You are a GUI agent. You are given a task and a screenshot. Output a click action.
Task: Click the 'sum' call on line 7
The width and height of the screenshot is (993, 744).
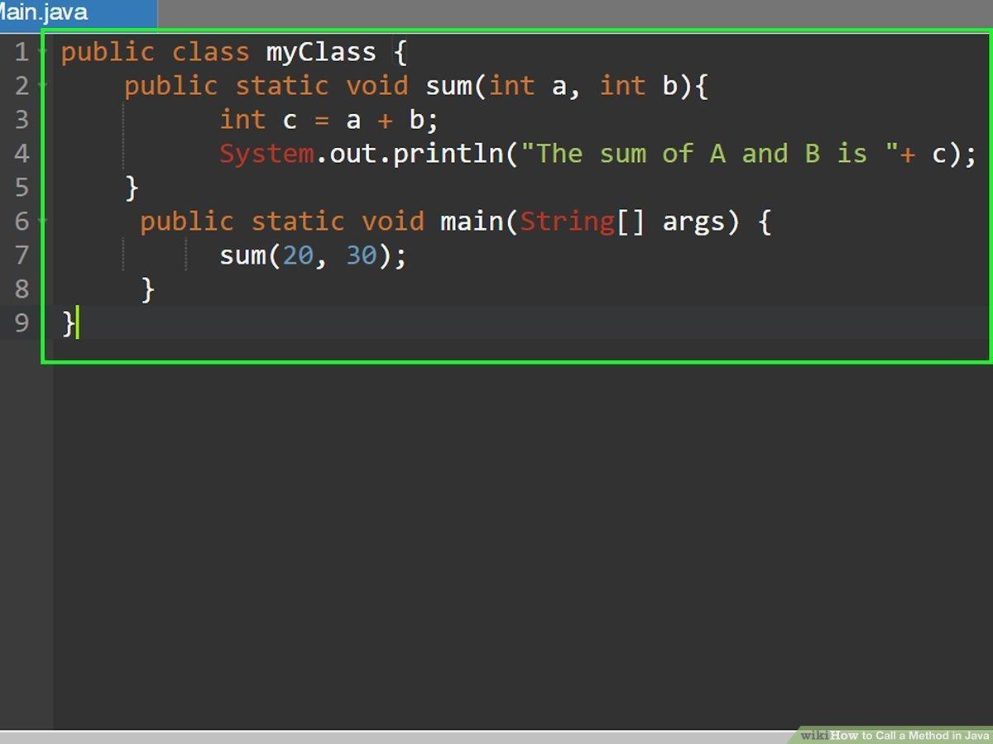242,255
